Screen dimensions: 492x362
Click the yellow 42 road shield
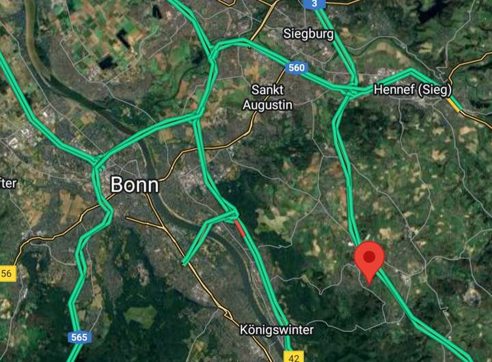294,357
